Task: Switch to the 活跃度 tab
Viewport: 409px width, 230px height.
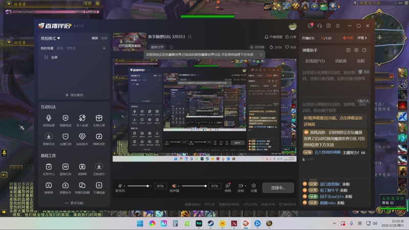Action: click(x=340, y=61)
